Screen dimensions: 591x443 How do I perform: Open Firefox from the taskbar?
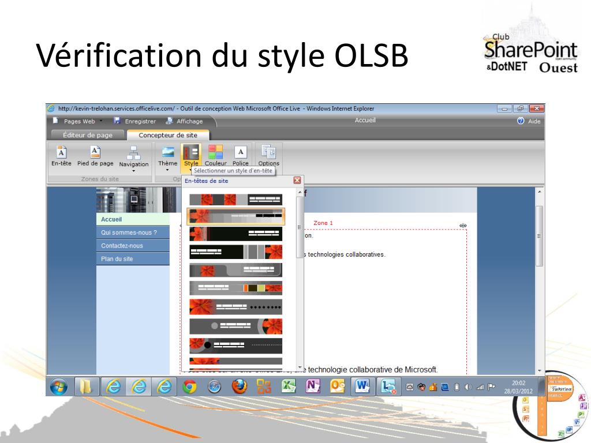(240, 386)
